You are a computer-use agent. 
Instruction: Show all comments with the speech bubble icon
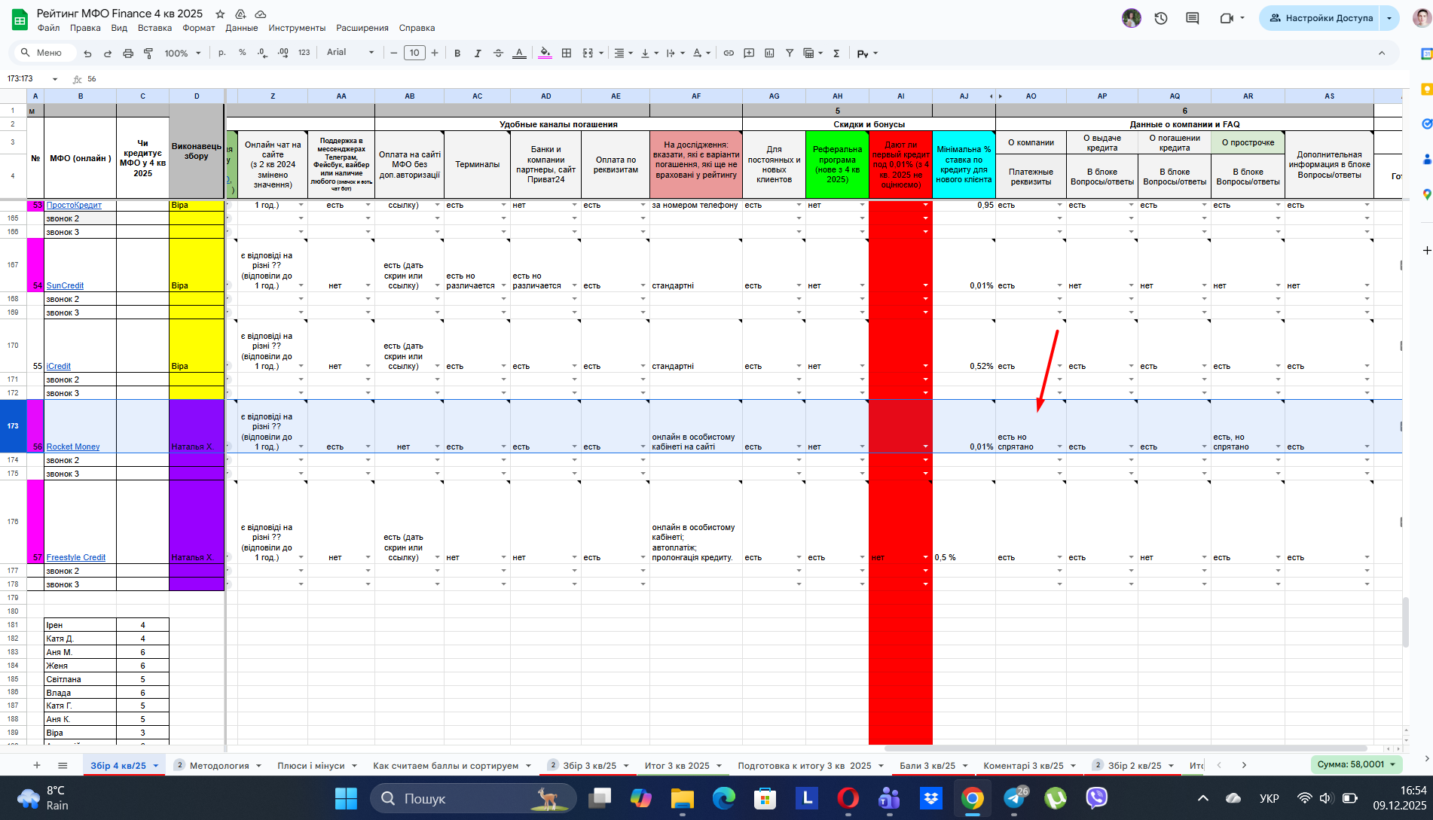click(1192, 18)
